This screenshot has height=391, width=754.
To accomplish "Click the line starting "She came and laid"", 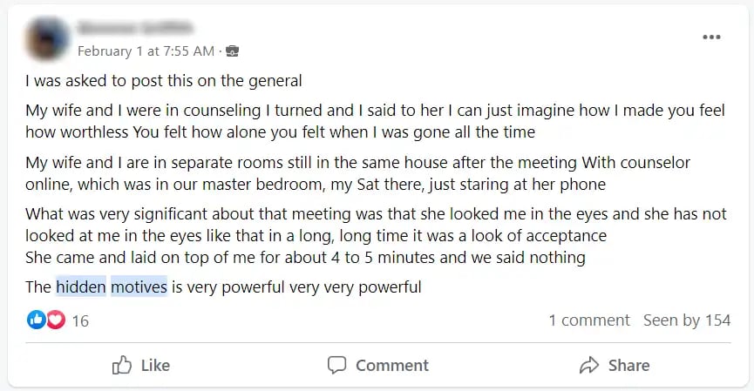I will 305,258.
